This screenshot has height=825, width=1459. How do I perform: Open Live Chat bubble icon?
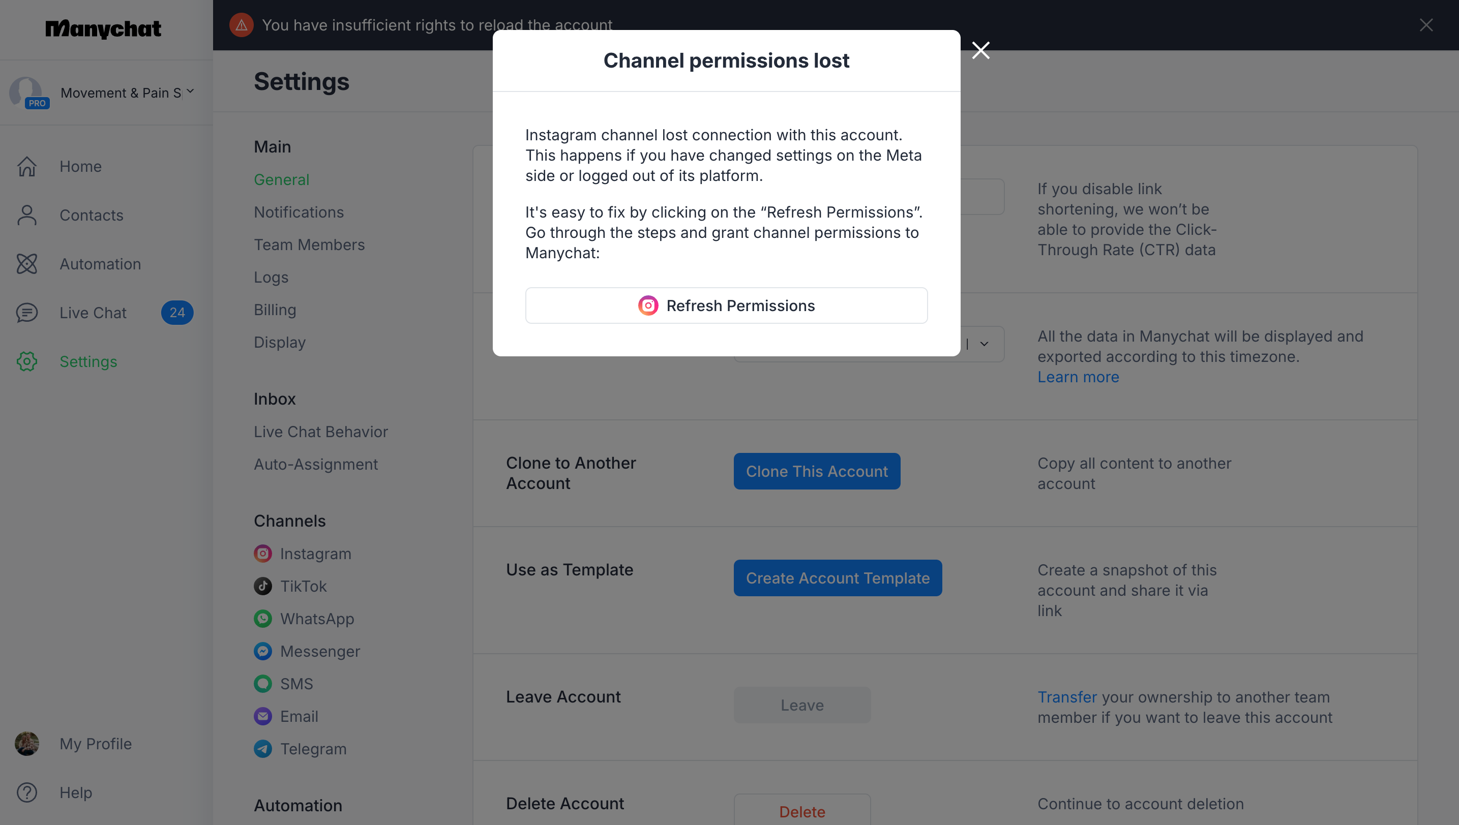point(26,313)
